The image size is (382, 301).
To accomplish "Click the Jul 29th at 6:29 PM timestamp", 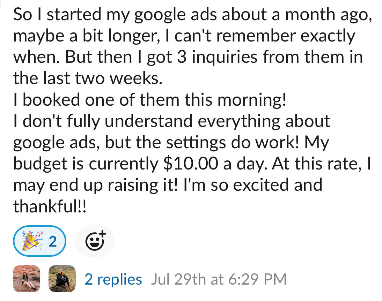I will [x=219, y=279].
